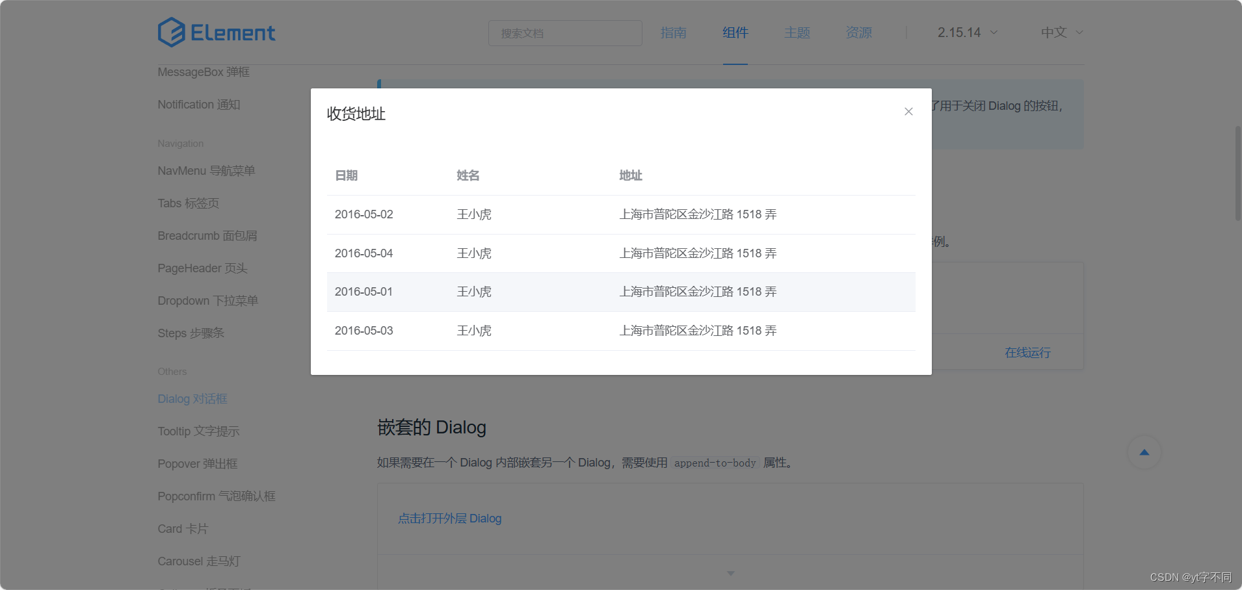Open Tooltip 文字提示 sidebar item
Screen dimensions: 1242x590
[198, 431]
